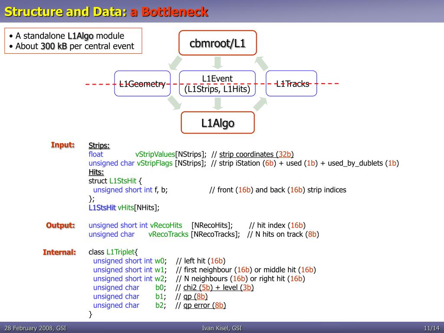444x333 pixels.
Task: Click 'unsigned short int w2;' line
Action: click(130, 279)
